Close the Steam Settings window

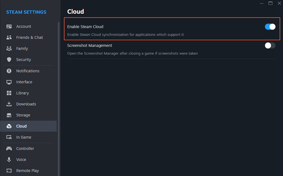(x=279, y=3)
